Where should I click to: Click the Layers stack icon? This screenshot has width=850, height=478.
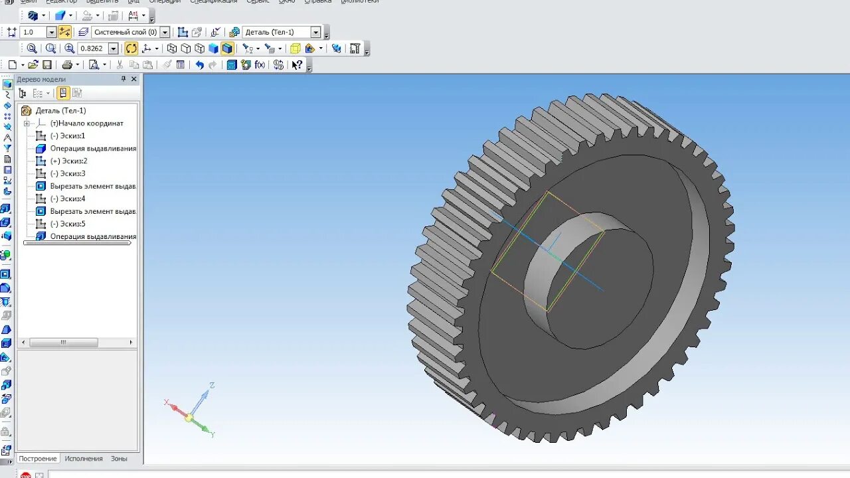click(x=83, y=32)
